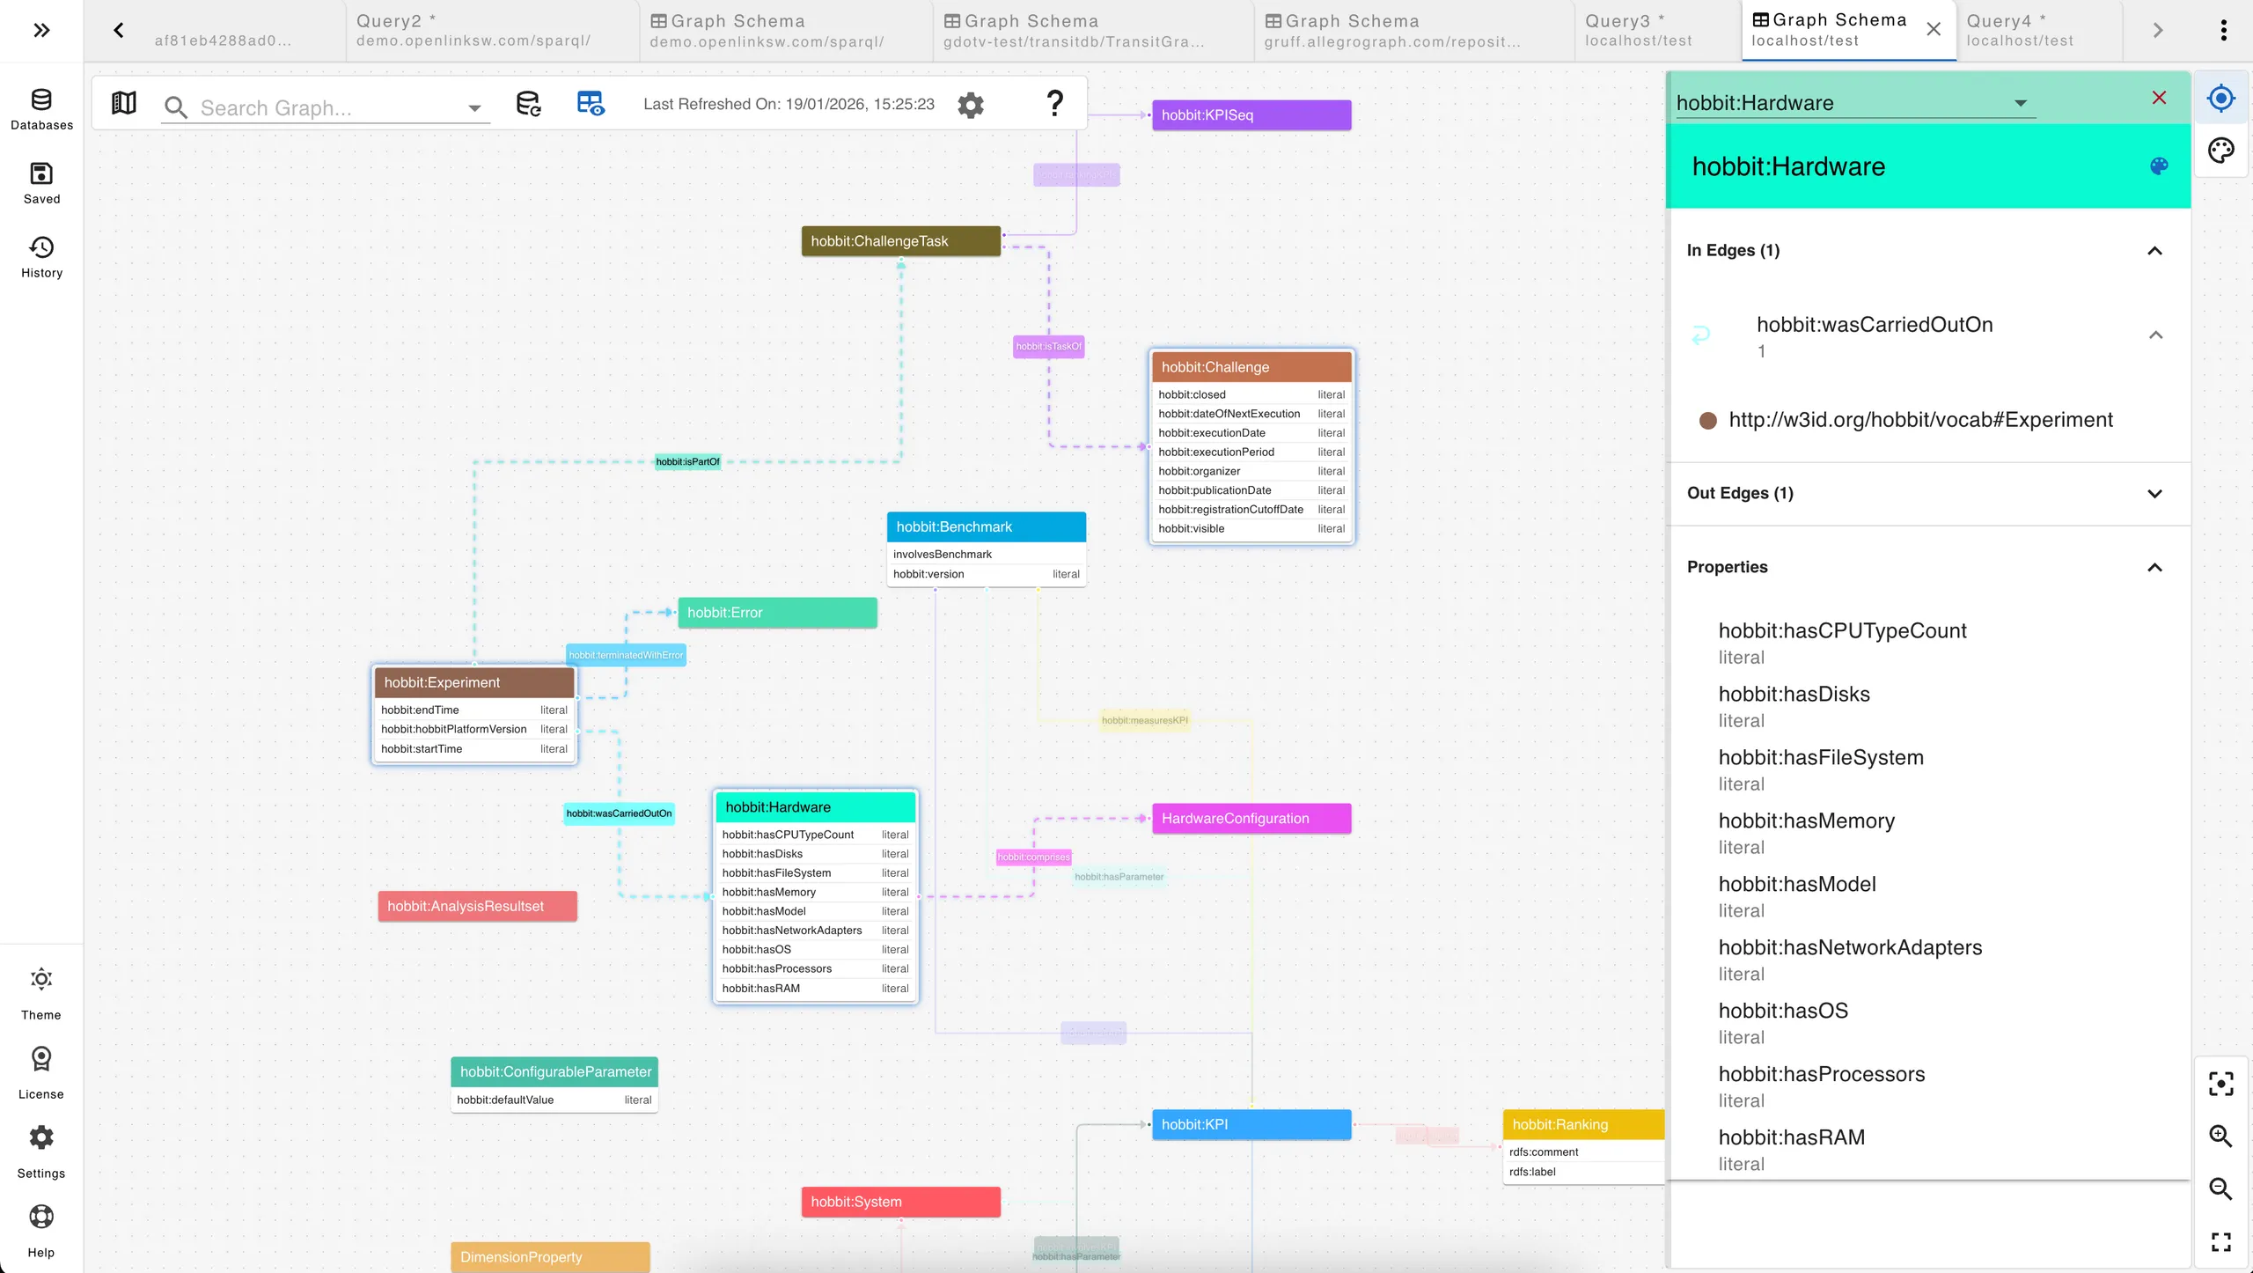Image resolution: width=2253 pixels, height=1273 pixels.
Task: Open the Databases sidebar section
Action: click(x=41, y=110)
